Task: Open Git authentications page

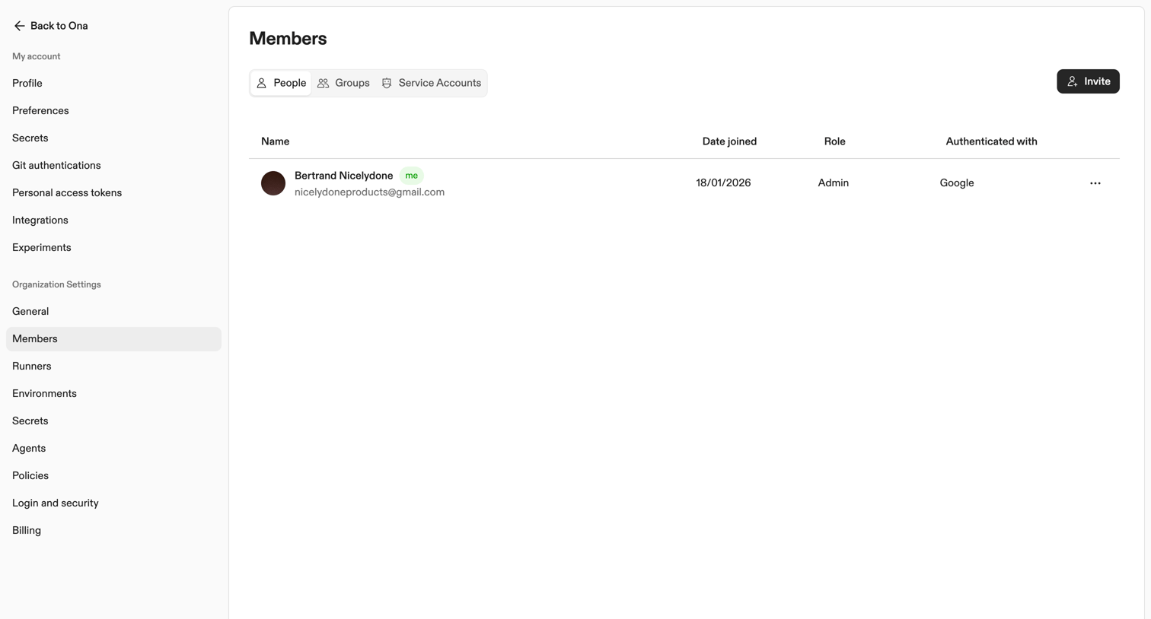Action: [56, 165]
